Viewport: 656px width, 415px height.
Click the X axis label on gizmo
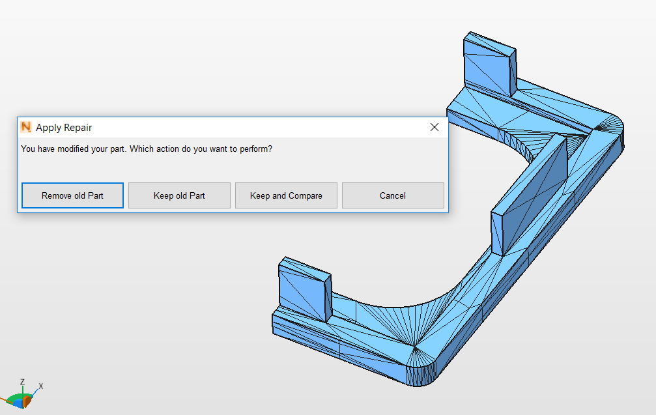click(x=41, y=386)
